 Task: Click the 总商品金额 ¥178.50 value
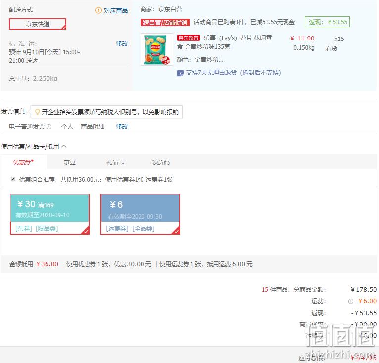pos(364,290)
